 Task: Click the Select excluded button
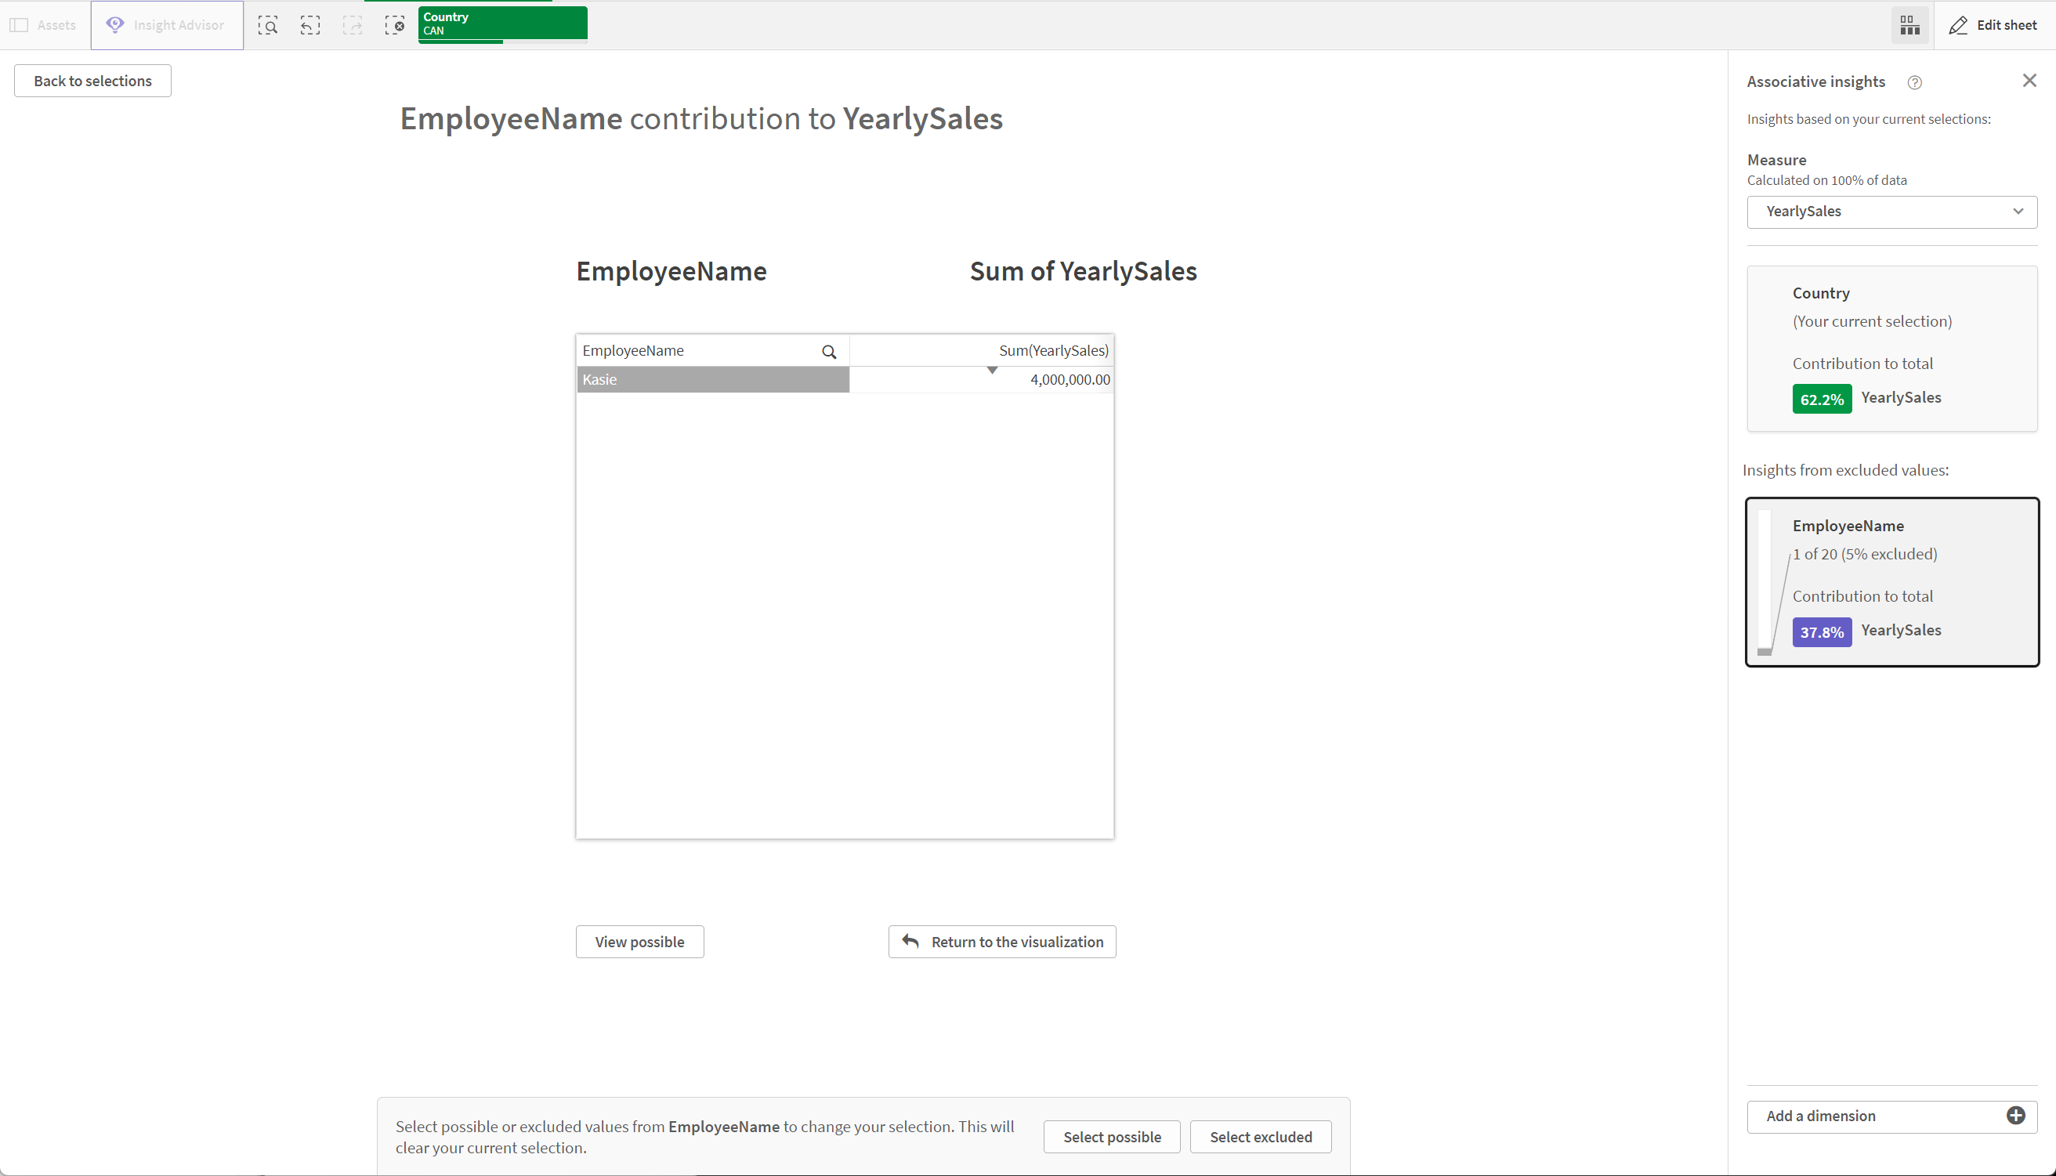coord(1260,1137)
